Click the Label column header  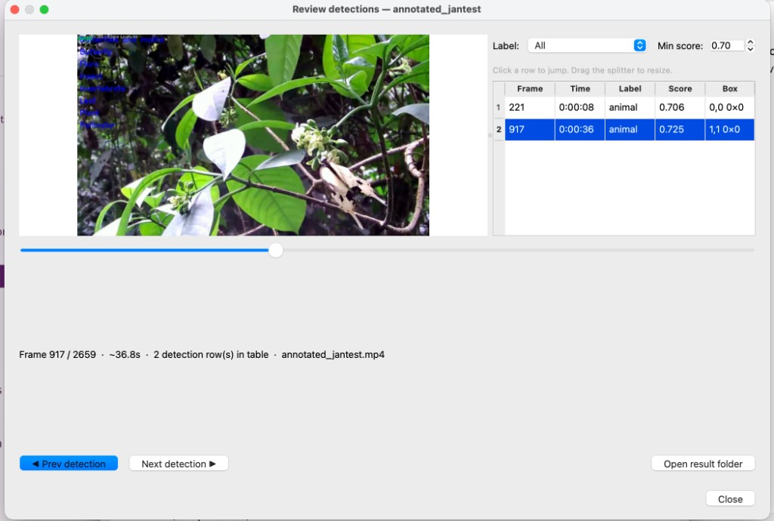[x=630, y=88]
